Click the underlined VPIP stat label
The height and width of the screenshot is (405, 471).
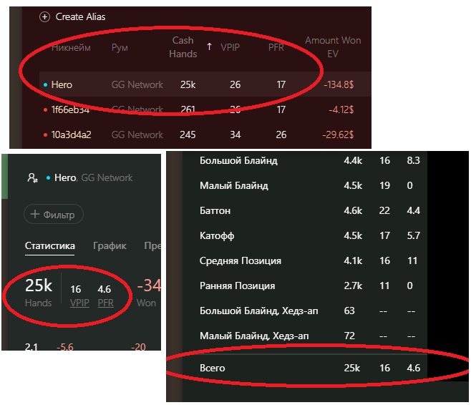point(79,303)
